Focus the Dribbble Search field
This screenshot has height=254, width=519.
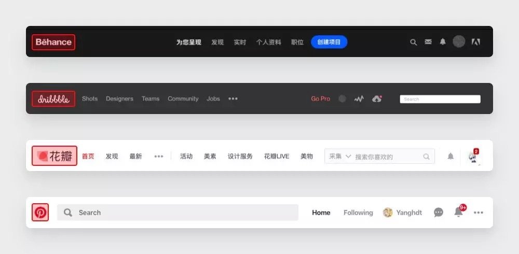(x=440, y=99)
